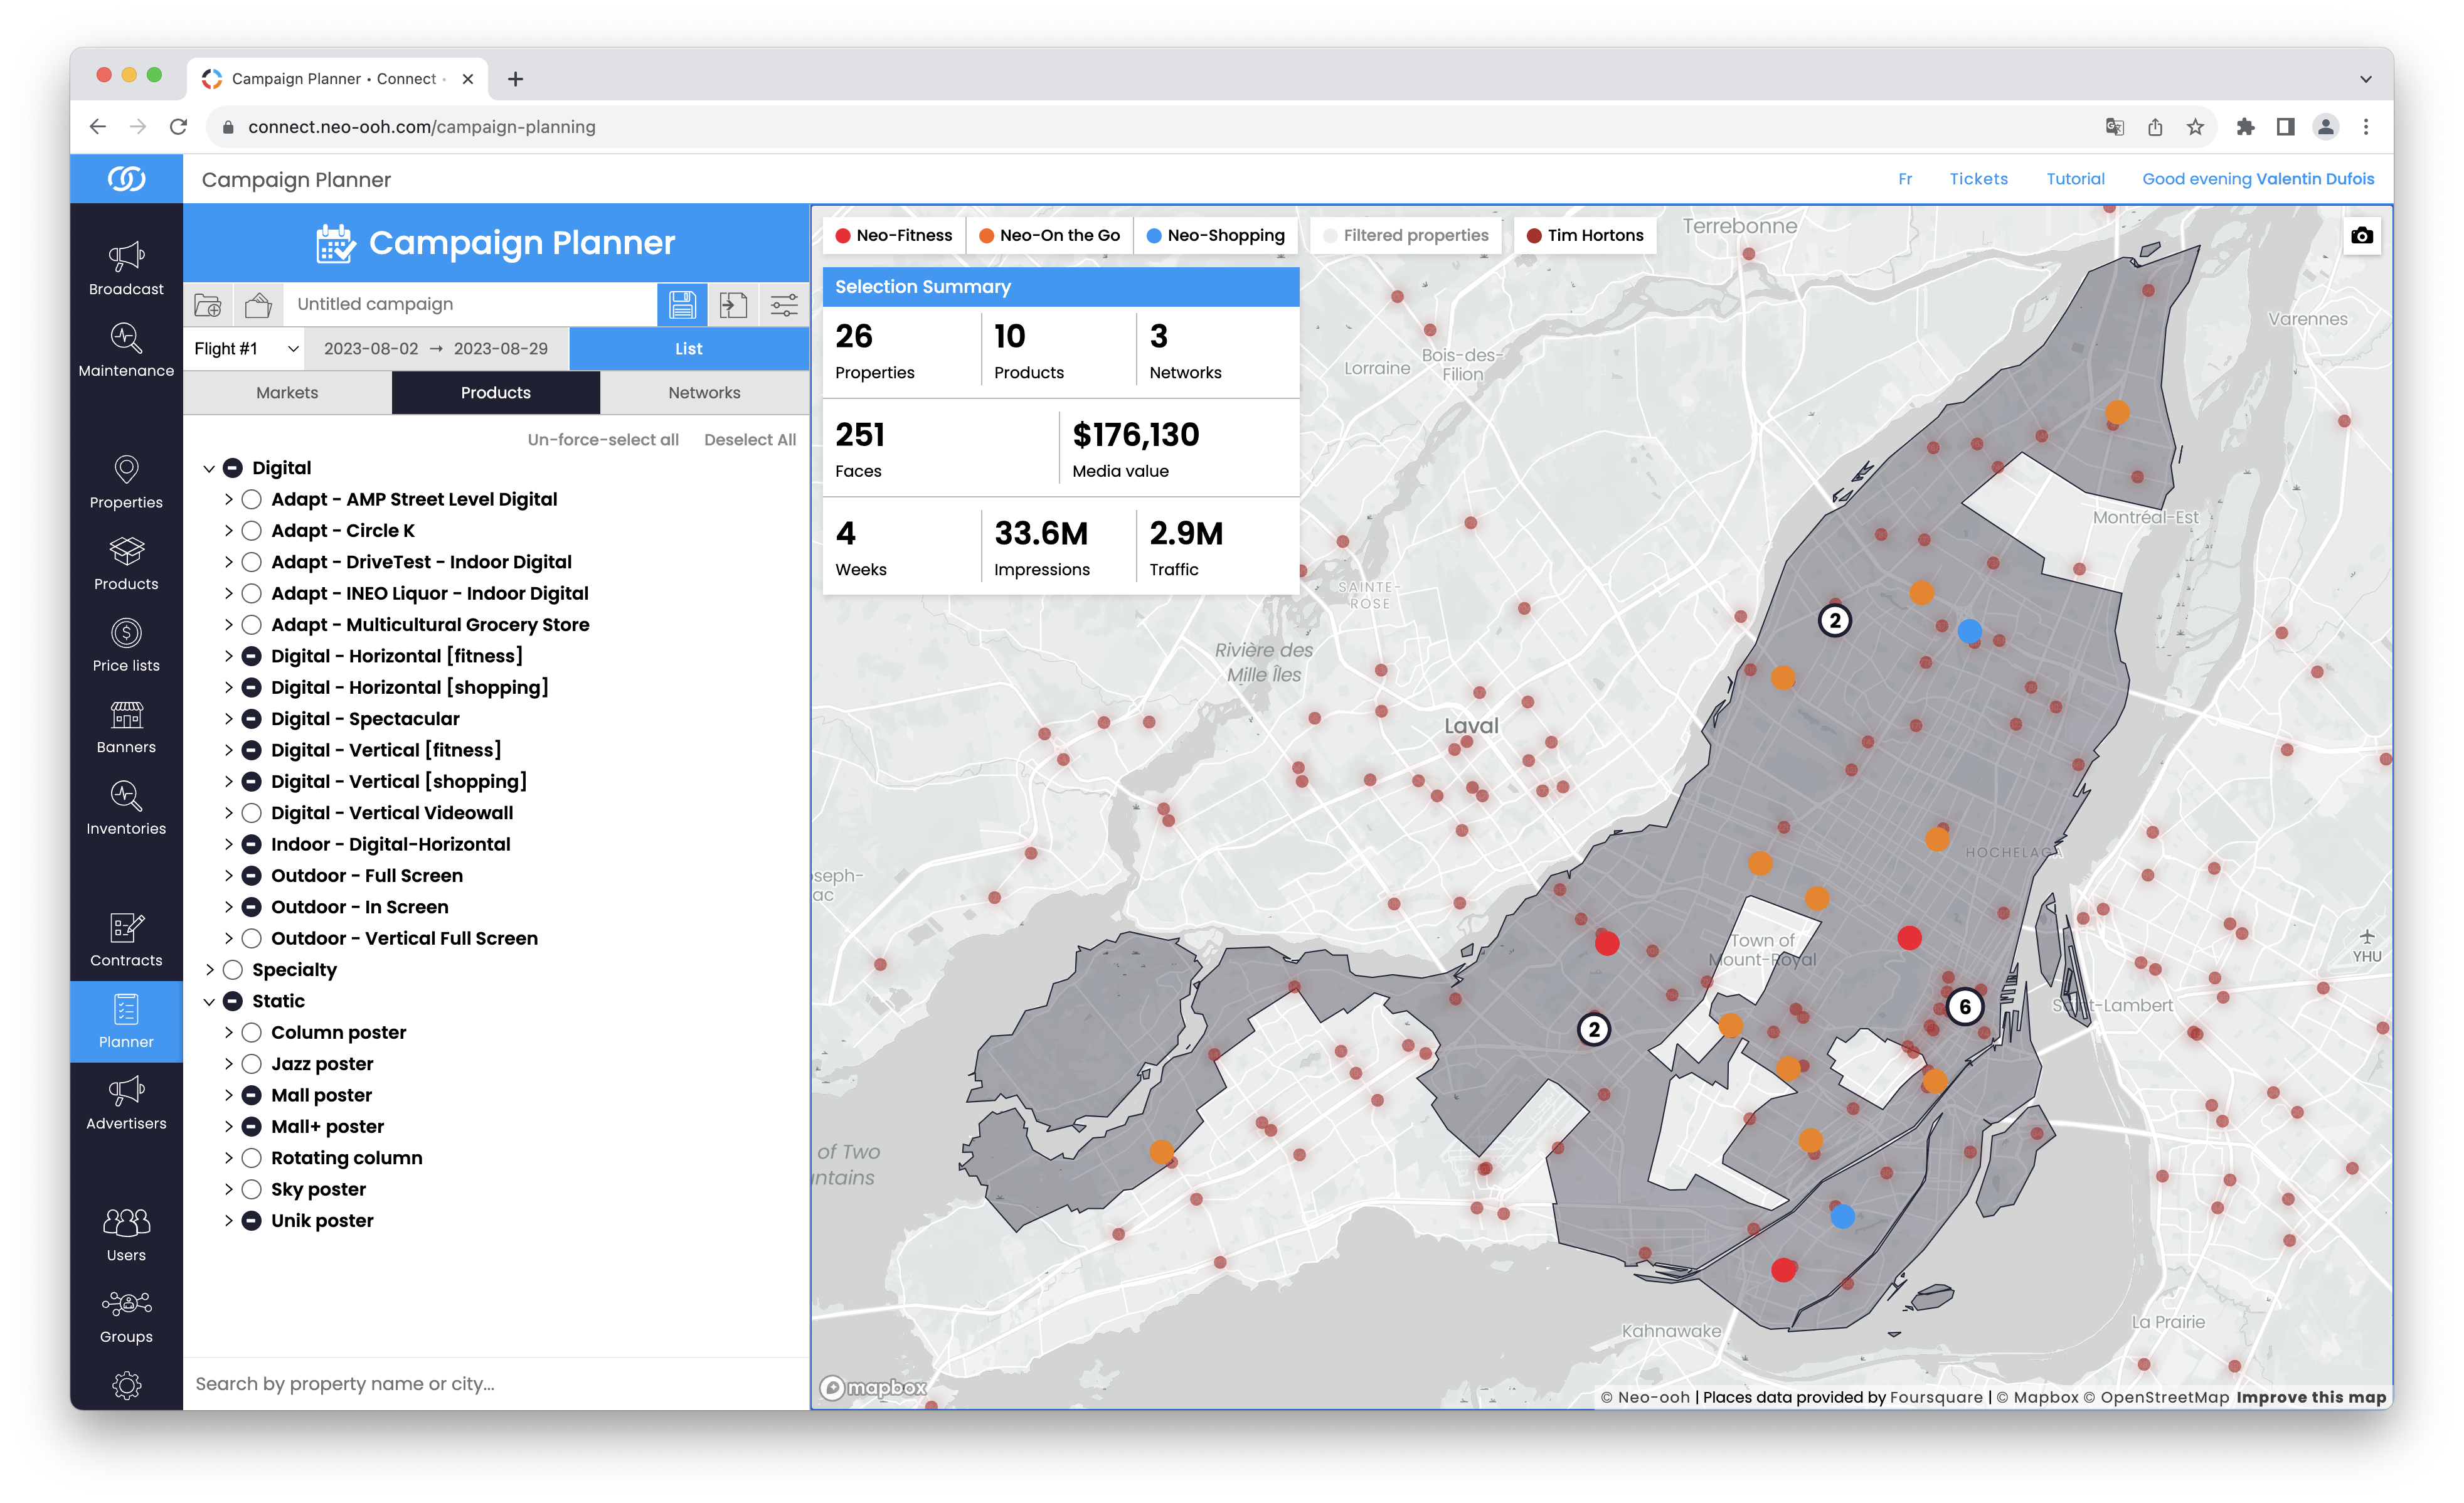Enable the Specialty product category
Screen dimensions: 2464x1503
pyautogui.click(x=233, y=969)
